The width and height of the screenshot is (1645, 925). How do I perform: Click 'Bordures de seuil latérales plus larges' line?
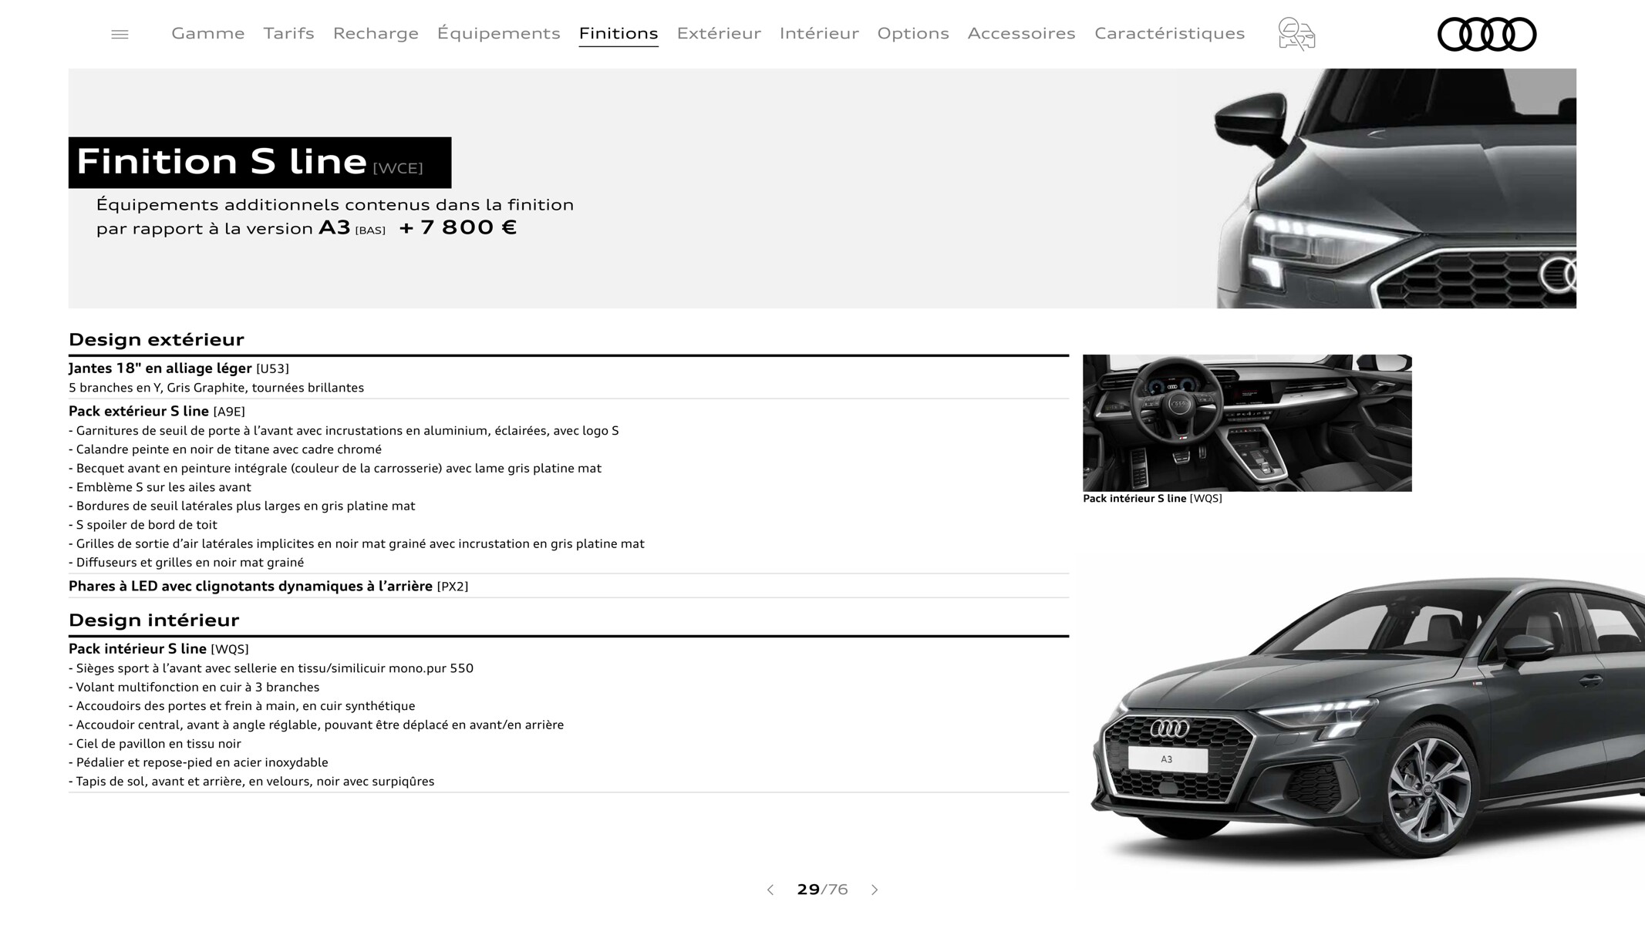[242, 506]
